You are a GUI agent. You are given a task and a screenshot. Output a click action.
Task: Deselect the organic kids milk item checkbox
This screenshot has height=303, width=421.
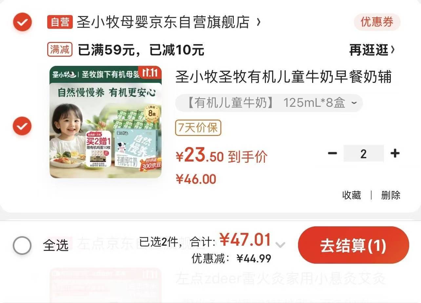coord(22,126)
